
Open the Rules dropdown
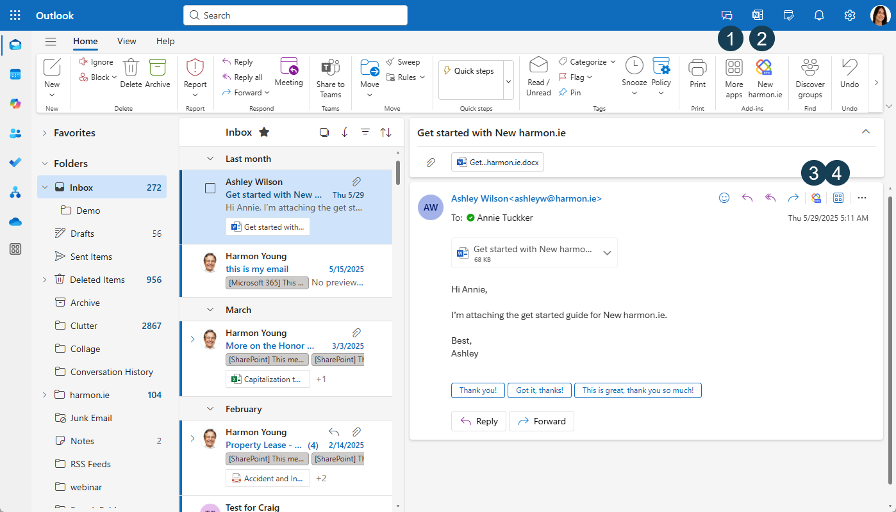pyautogui.click(x=422, y=77)
